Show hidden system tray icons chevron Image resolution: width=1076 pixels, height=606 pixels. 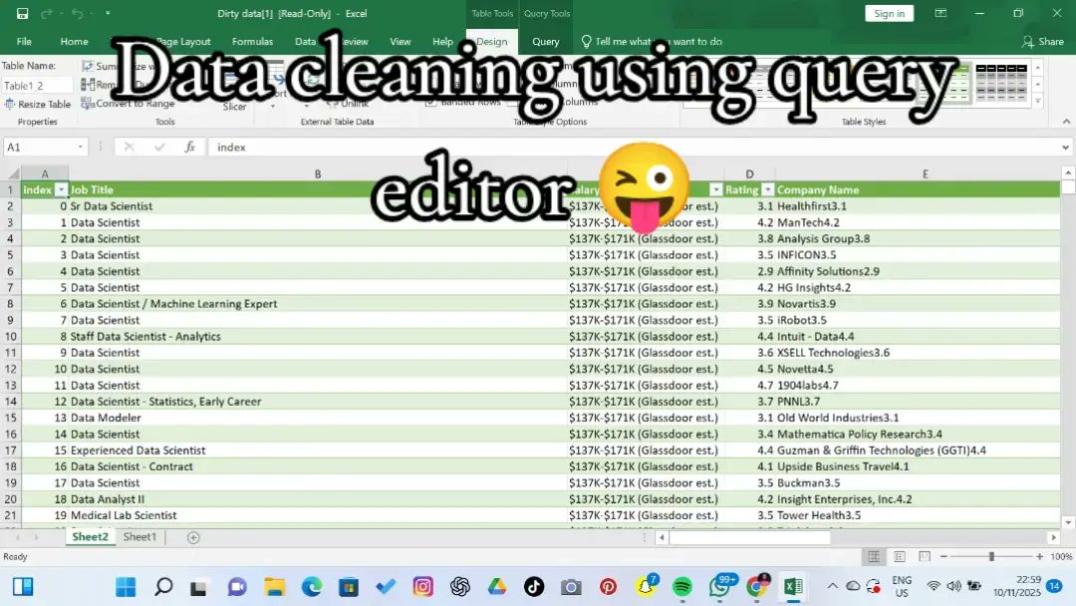[x=832, y=586]
